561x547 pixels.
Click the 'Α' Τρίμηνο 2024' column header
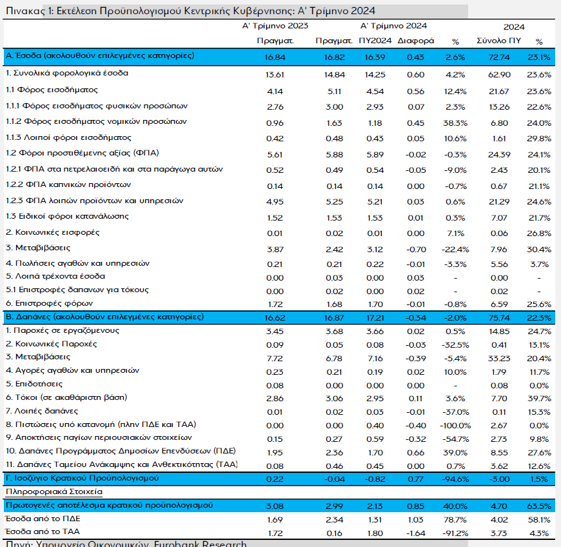pyautogui.click(x=393, y=26)
